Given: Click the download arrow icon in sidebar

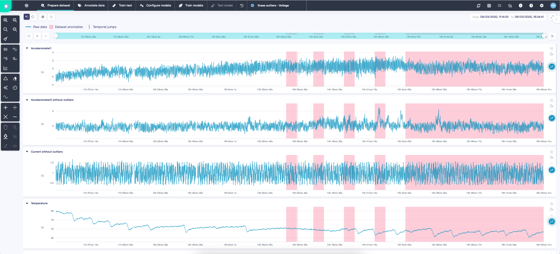Looking at the screenshot, I should coord(6,136).
